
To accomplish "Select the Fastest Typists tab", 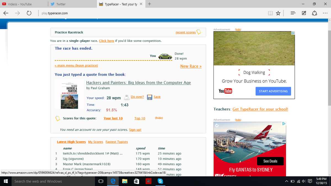I will click(x=117, y=142).
